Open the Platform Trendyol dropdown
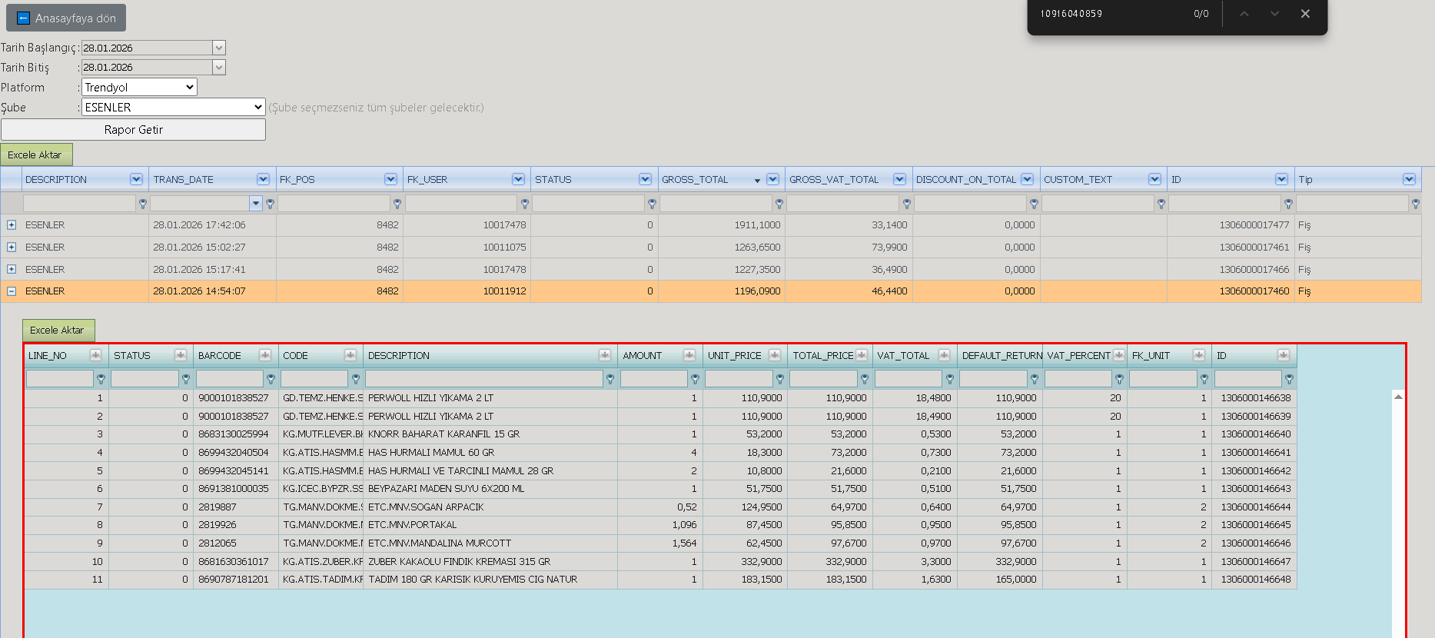The height and width of the screenshot is (638, 1435). pyautogui.click(x=139, y=88)
